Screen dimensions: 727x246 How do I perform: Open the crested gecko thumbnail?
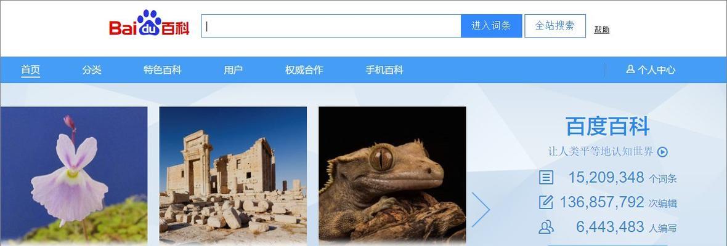(392, 176)
